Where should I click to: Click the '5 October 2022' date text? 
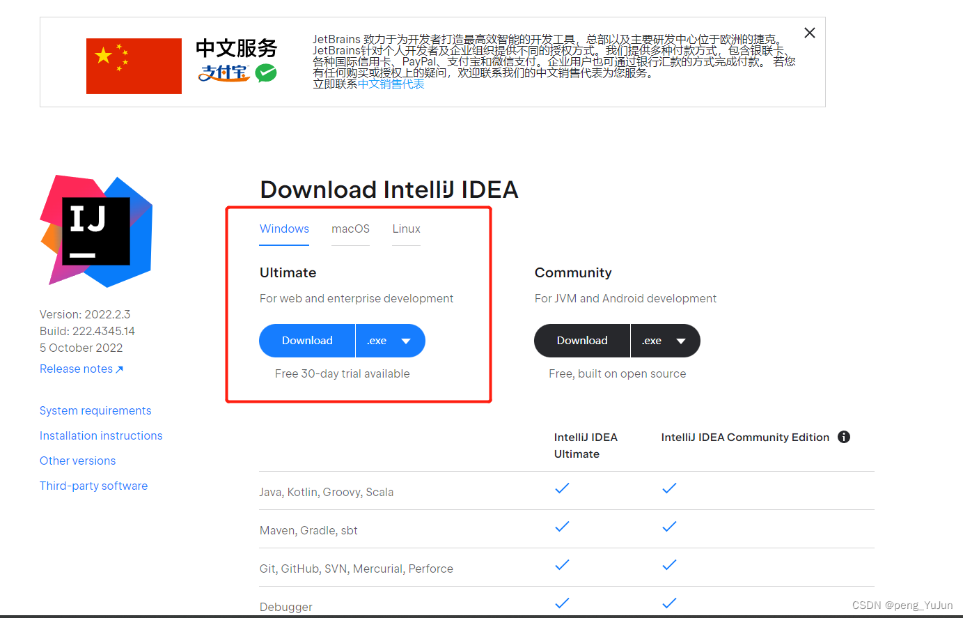[x=81, y=348]
